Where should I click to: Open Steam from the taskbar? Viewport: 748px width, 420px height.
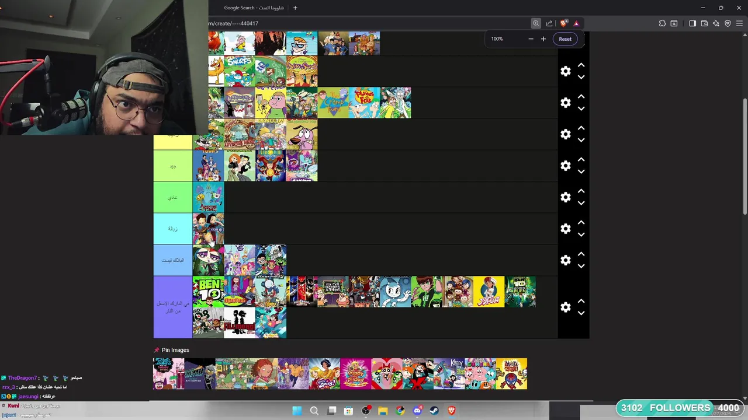tap(434, 411)
